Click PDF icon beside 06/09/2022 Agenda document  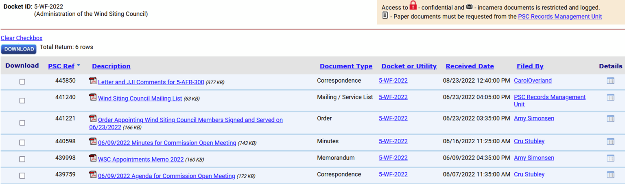(93, 175)
